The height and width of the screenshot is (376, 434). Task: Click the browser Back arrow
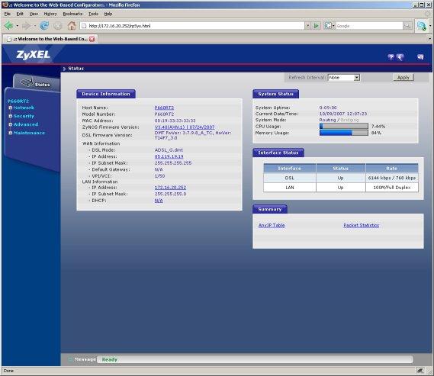click(8, 26)
